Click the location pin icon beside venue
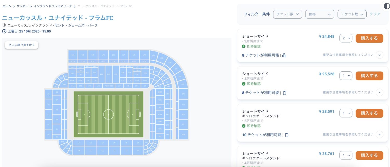 pyautogui.click(x=4, y=25)
